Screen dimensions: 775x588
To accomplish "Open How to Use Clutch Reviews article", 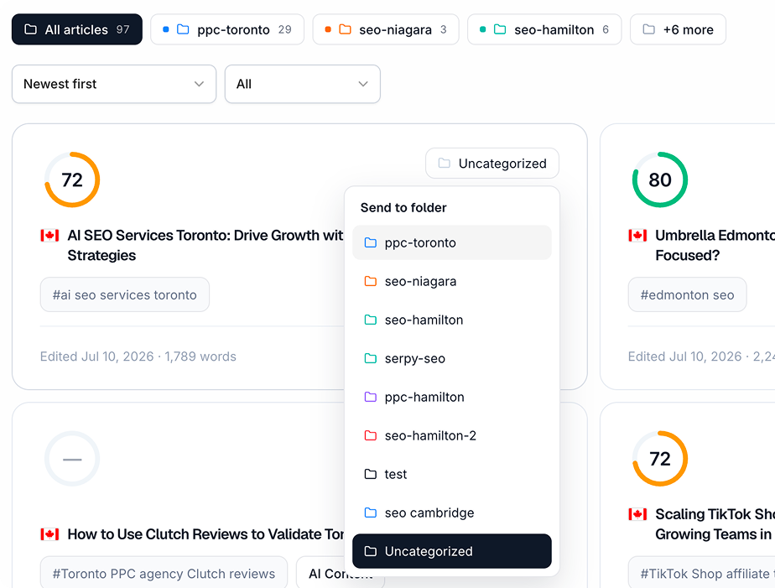I will 205,534.
